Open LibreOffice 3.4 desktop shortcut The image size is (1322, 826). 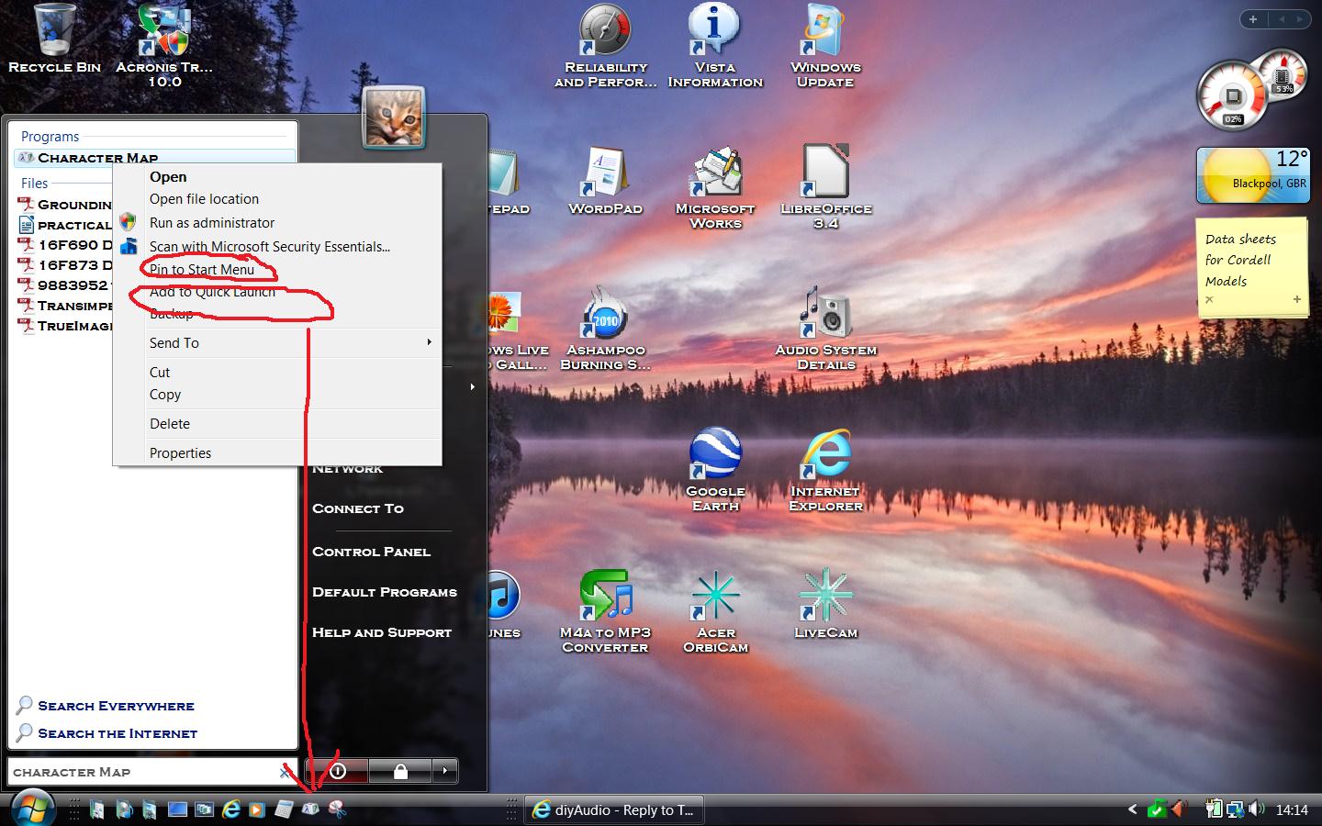pyautogui.click(x=825, y=187)
